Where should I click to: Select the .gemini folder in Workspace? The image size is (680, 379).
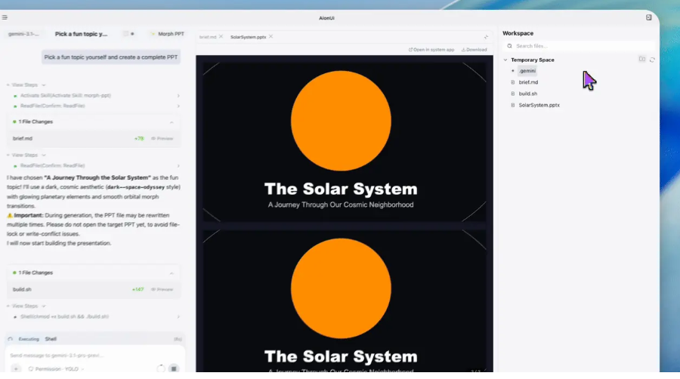(x=527, y=71)
